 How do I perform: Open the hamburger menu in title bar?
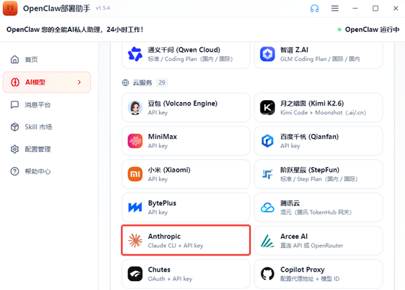click(335, 9)
